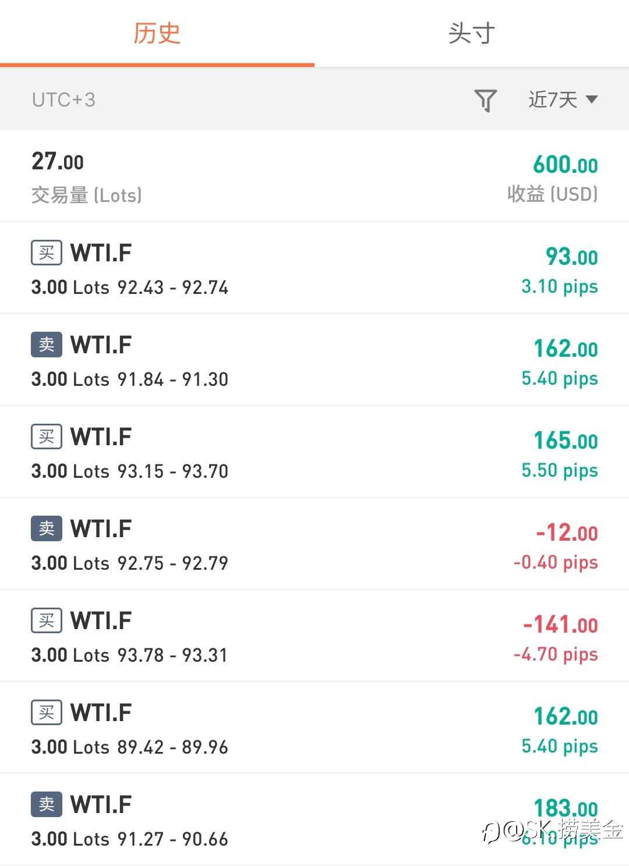Click the 买 icon of trade 89.42 - 89.96
This screenshot has height=866, width=629.
47,712
